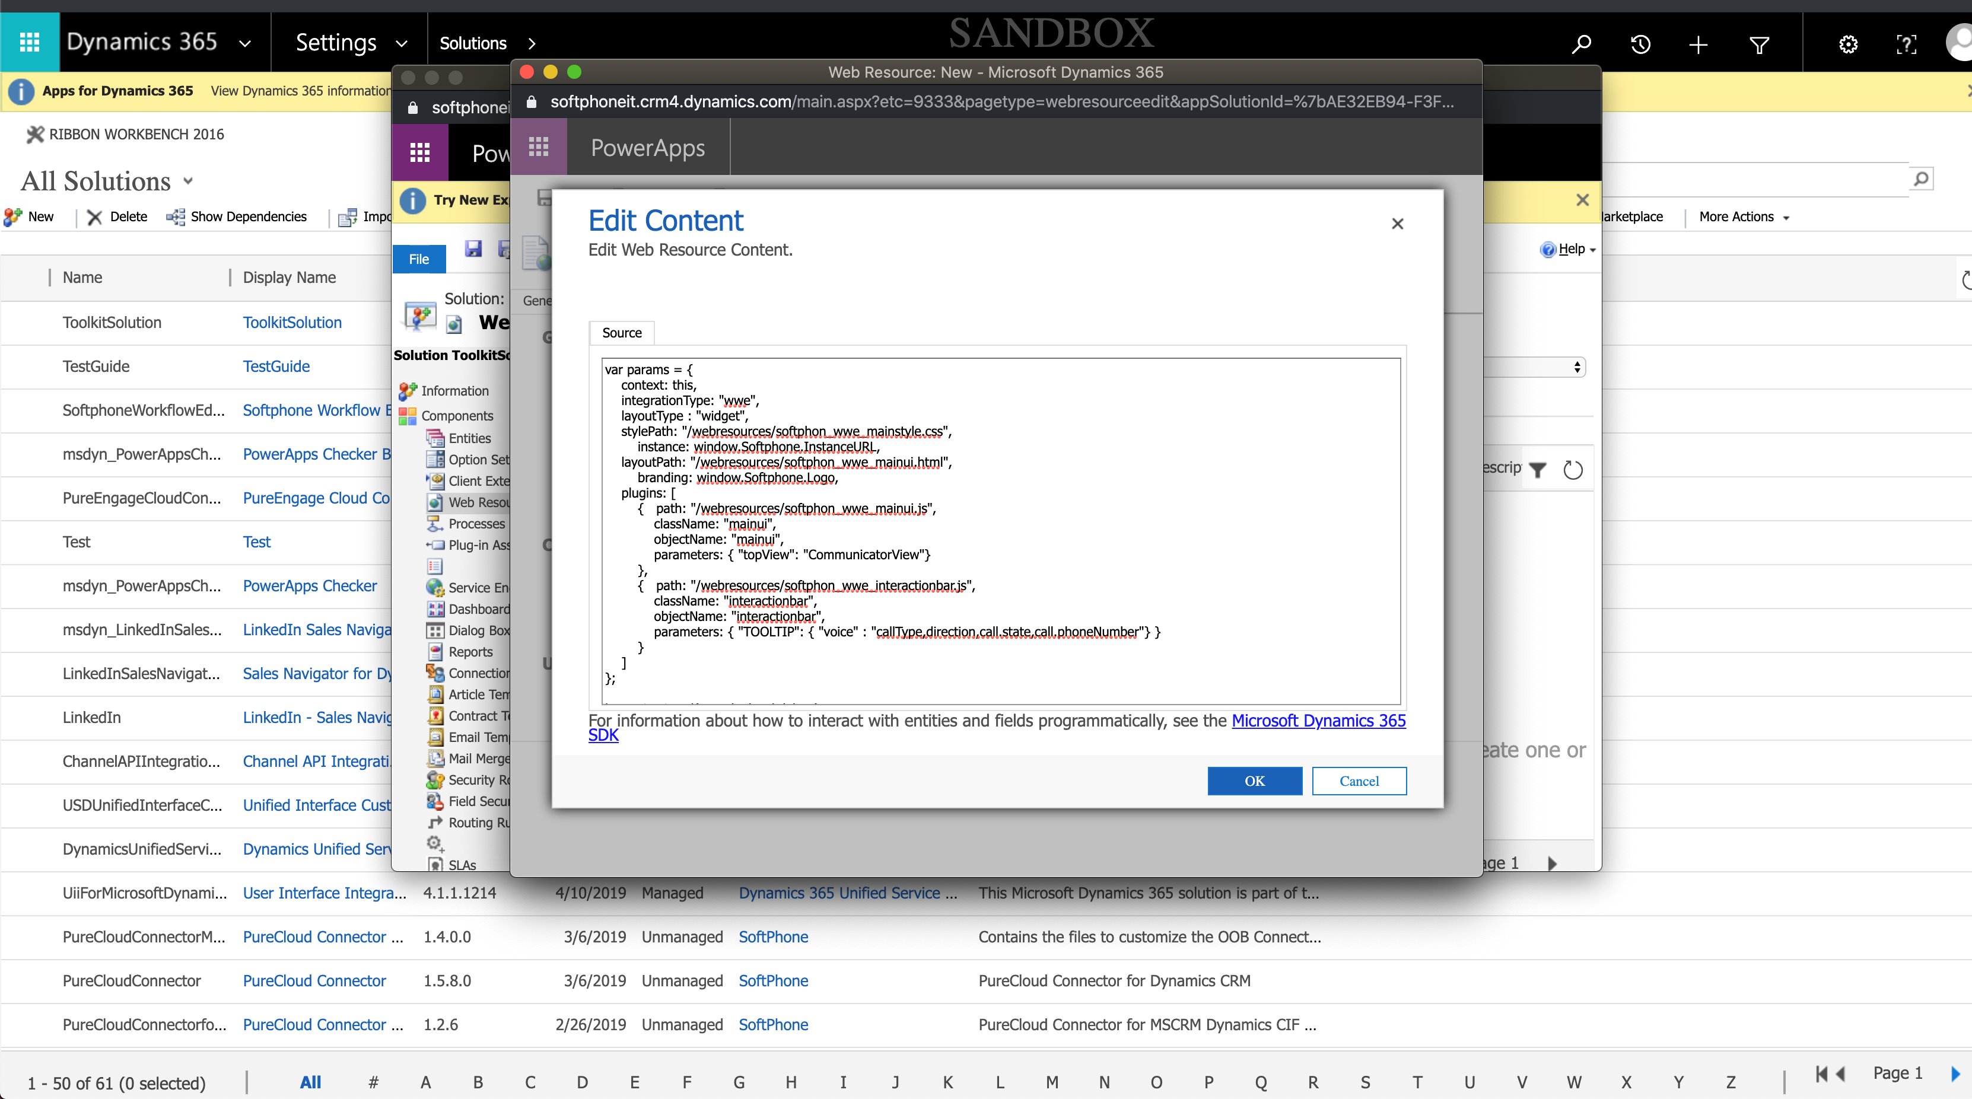1972x1099 pixels.
Task: Sort solutions by Name column header
Action: [82, 277]
